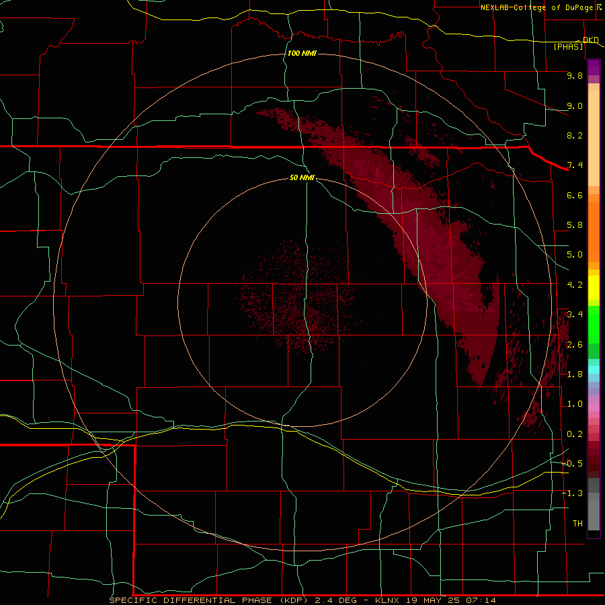Screen dimensions: 605x605
Task: Click the purple top segment of color bar
Action: [594, 67]
